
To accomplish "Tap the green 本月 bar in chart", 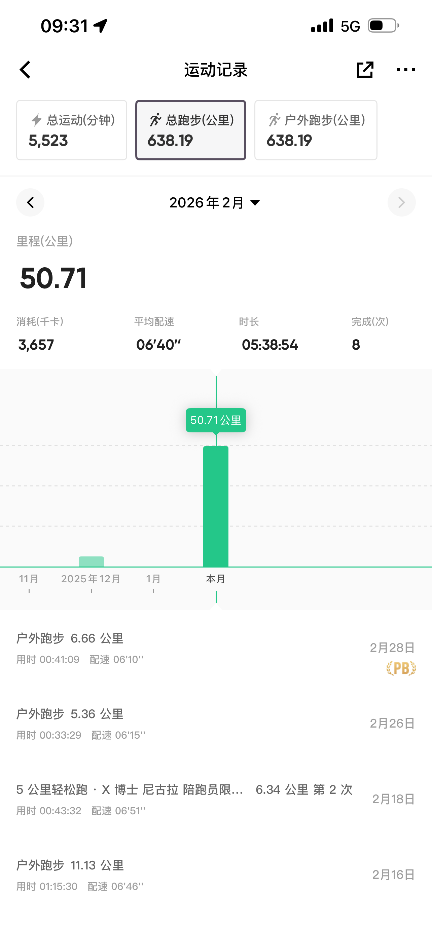I will coord(216,506).
